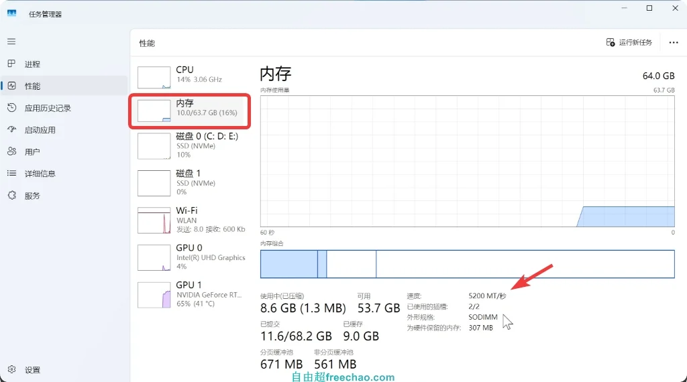Click the 性能 page title header
Image resolution: width=687 pixels, height=382 pixels.
(147, 43)
